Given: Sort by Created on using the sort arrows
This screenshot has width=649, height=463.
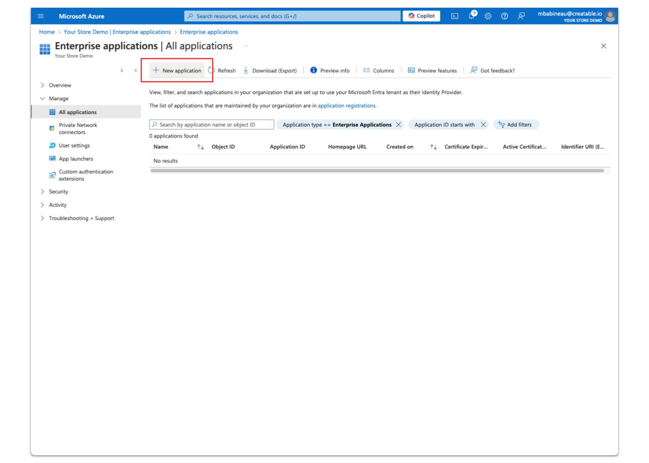Looking at the screenshot, I should (x=433, y=147).
